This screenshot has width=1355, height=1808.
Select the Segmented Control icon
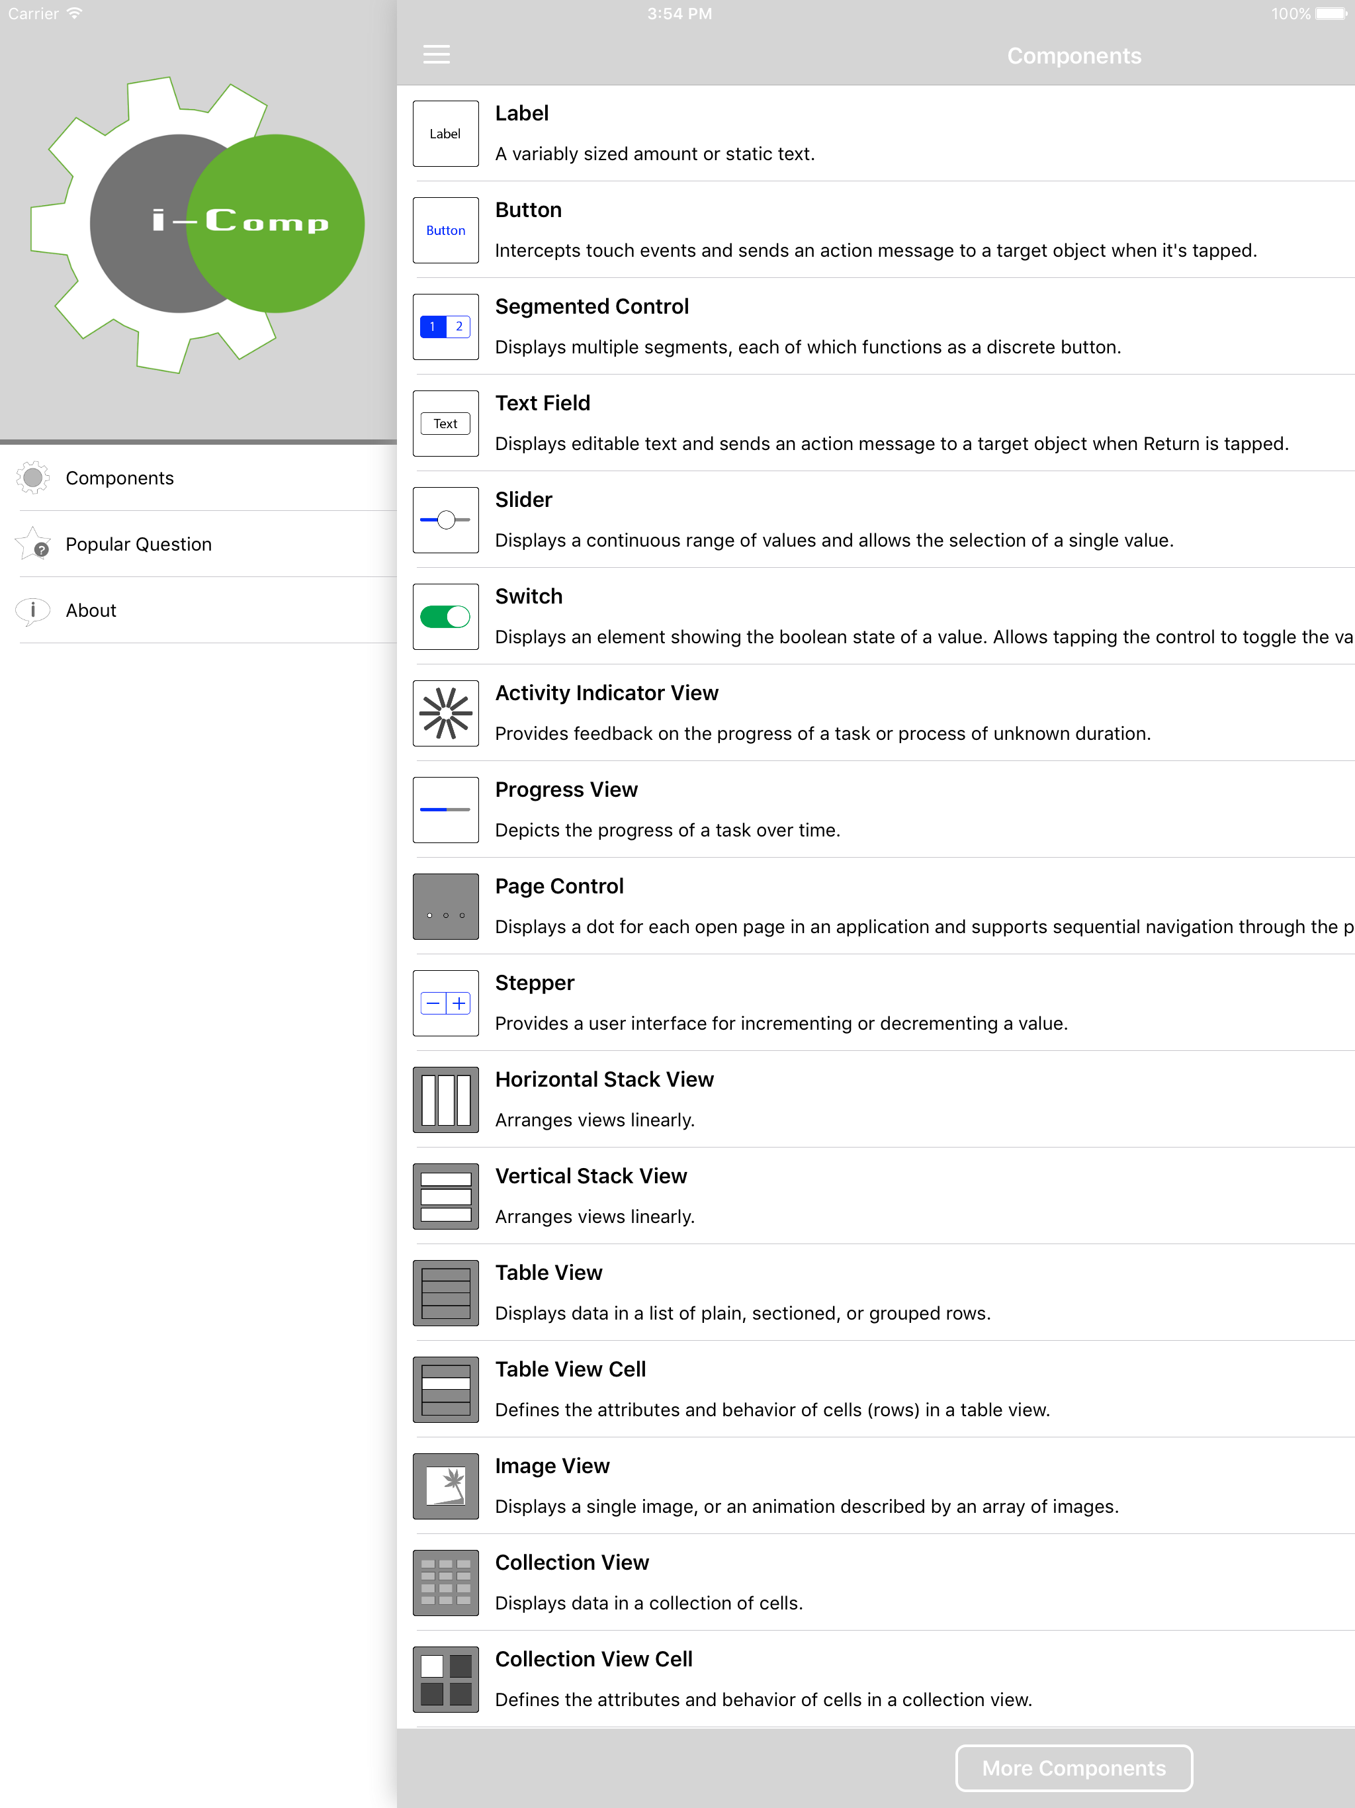(x=445, y=327)
